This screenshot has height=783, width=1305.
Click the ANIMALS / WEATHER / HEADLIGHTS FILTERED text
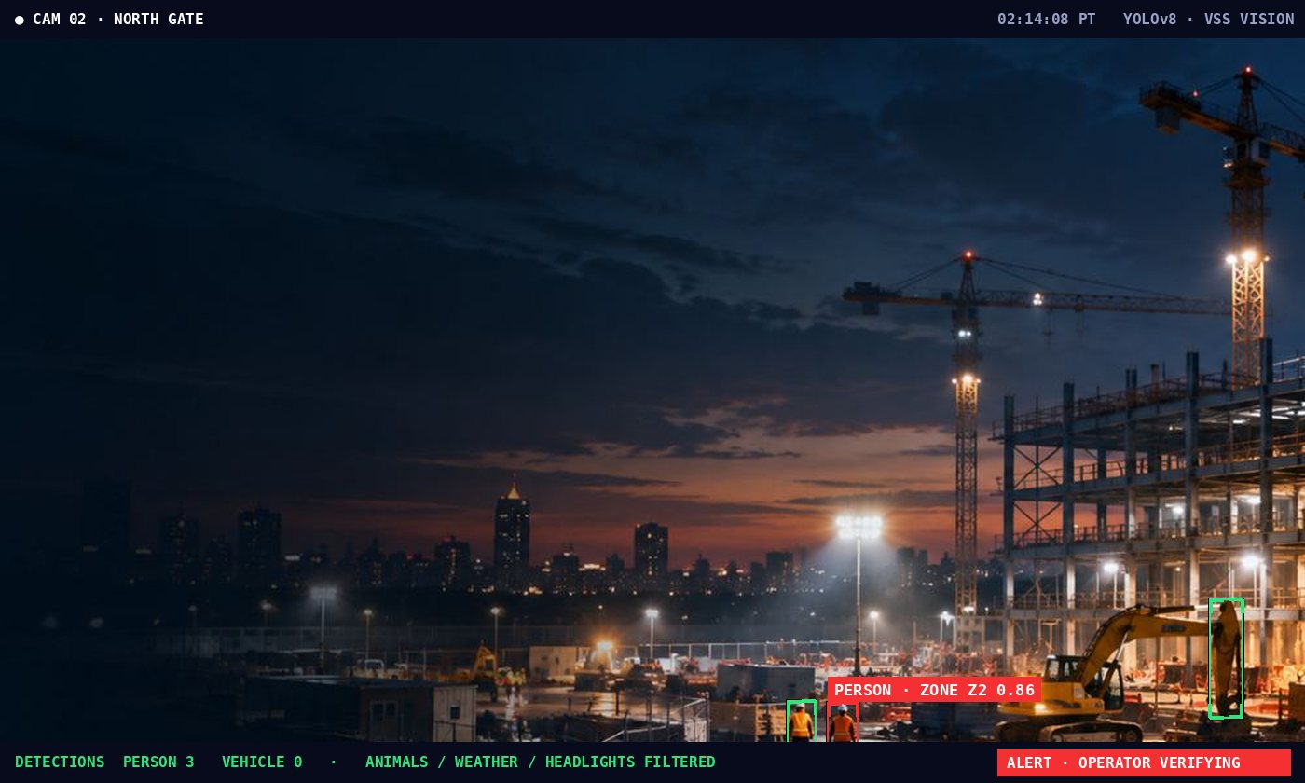[x=541, y=762]
